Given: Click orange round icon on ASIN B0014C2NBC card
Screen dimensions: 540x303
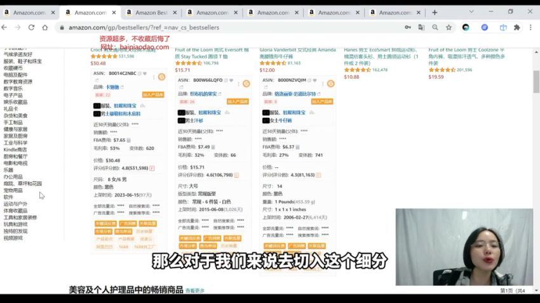Looking at the screenshot, I should pos(161,77).
